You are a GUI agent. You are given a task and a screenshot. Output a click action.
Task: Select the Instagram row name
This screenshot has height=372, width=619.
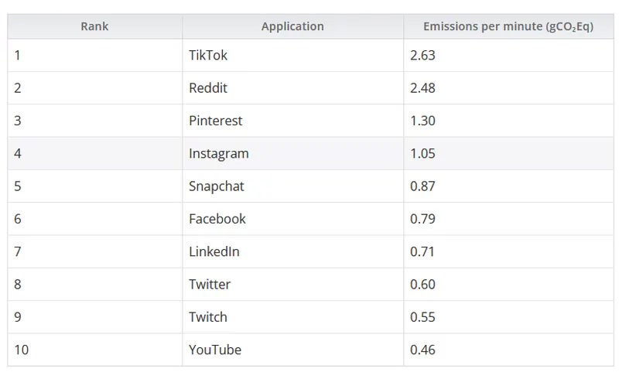[x=219, y=153]
